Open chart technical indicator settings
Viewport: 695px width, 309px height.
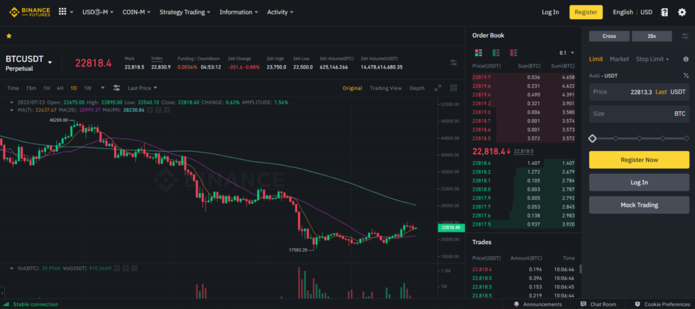click(117, 88)
